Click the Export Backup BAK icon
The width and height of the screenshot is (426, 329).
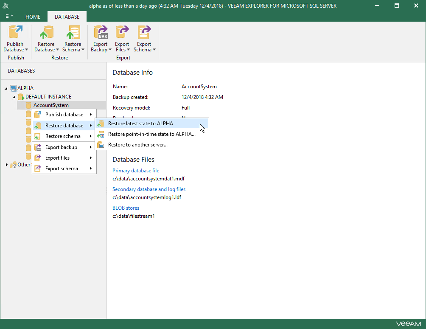tap(101, 32)
